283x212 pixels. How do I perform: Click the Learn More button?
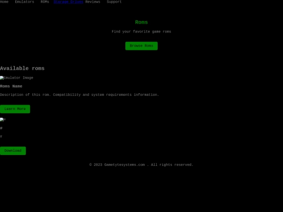point(15,109)
